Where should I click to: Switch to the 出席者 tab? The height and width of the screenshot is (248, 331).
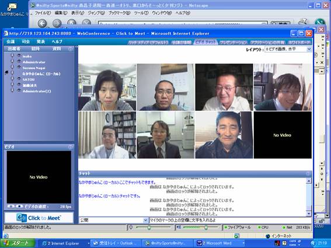click(14, 49)
